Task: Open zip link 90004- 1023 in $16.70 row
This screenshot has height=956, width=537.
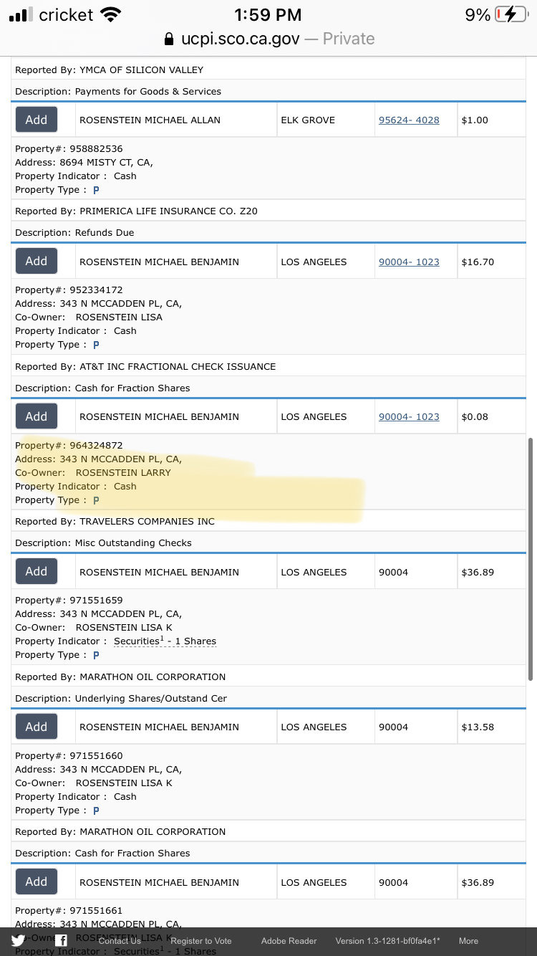Action: (409, 262)
